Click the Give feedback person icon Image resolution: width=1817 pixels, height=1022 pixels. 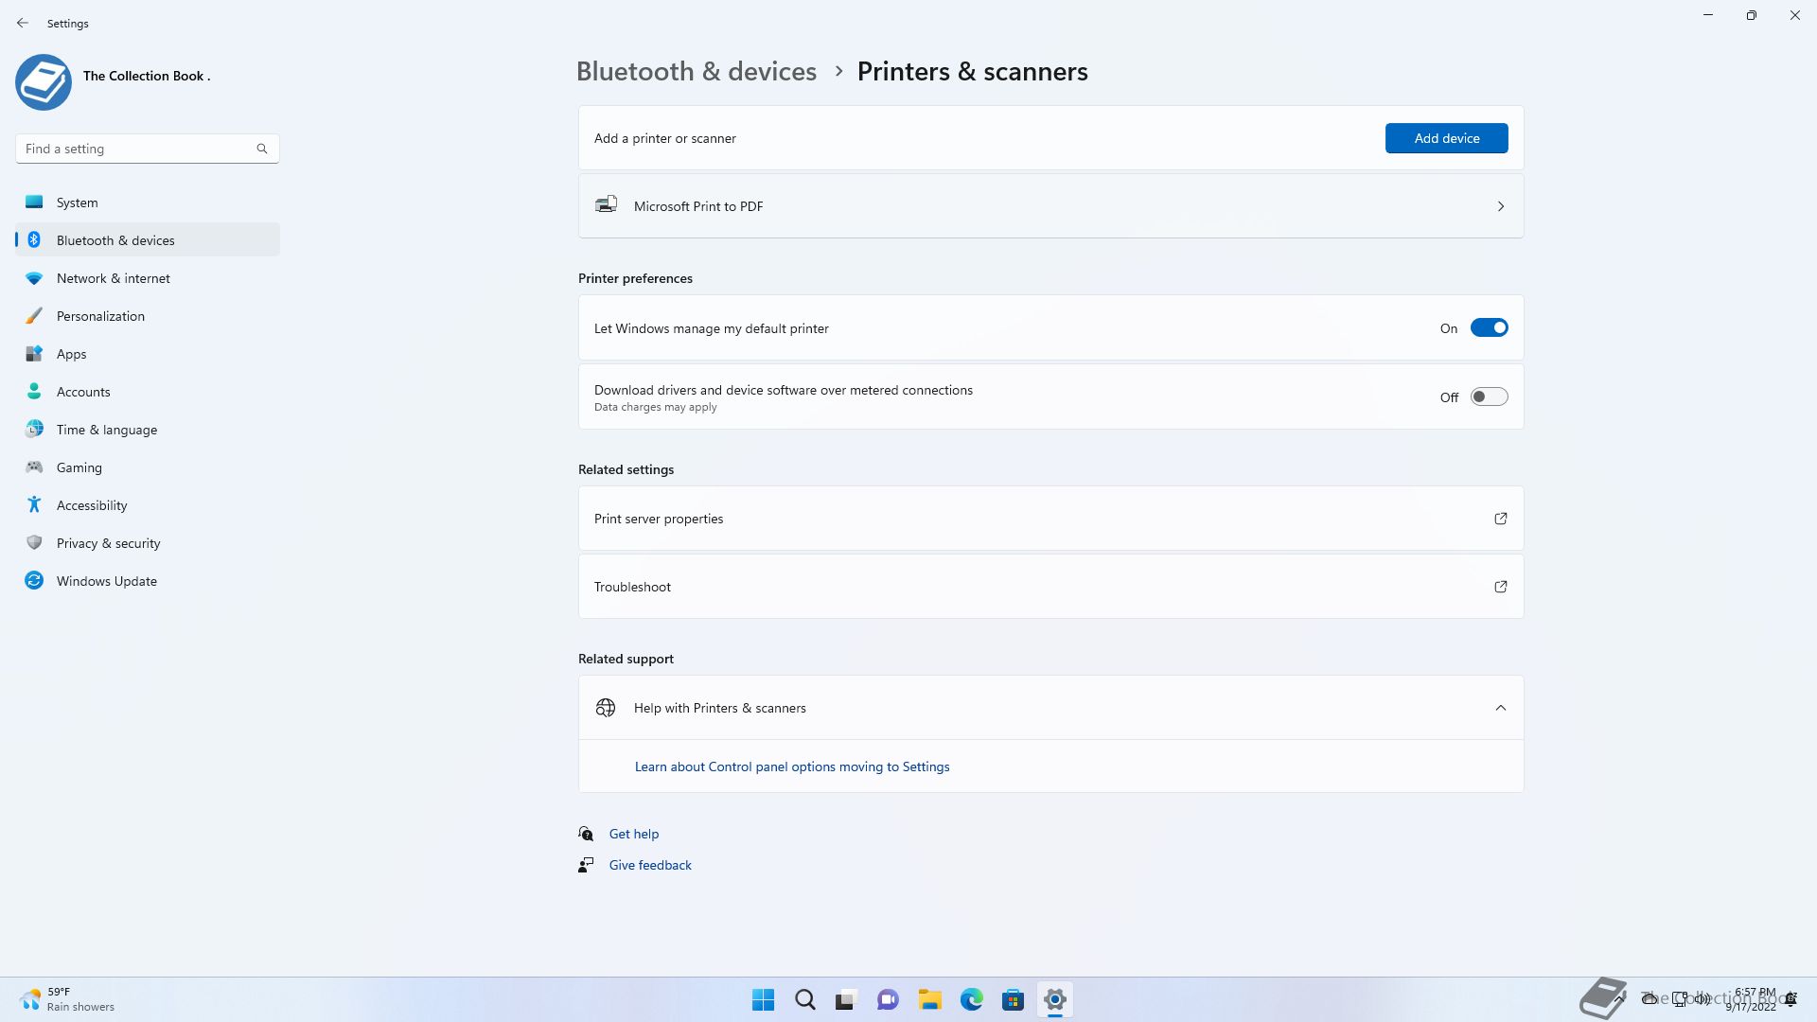[586, 865]
